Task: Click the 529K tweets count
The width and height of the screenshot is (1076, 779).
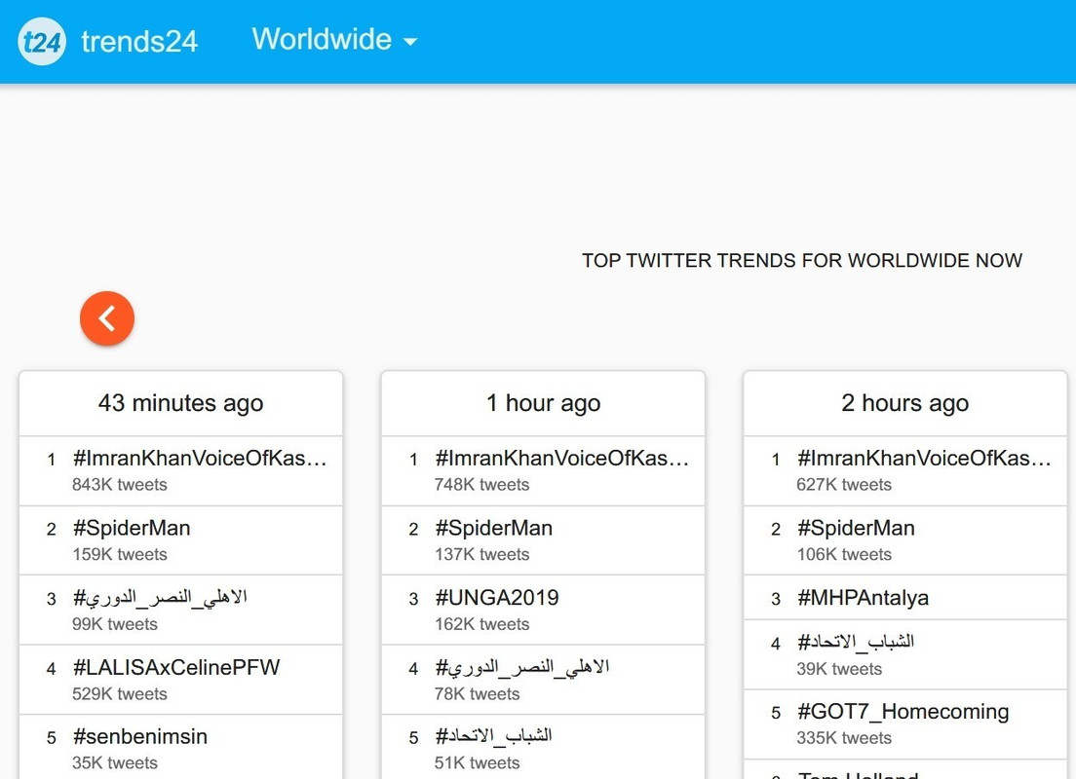Action: point(120,694)
